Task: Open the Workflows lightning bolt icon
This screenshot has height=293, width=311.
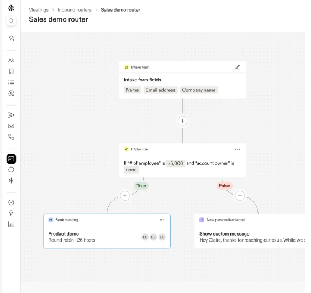Action: coord(11,213)
